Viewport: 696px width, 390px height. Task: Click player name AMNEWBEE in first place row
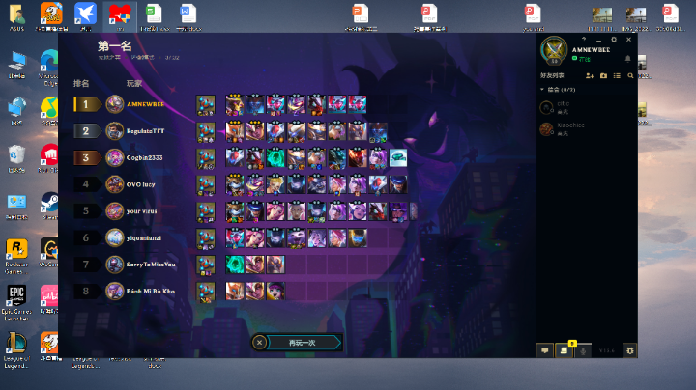click(x=146, y=104)
